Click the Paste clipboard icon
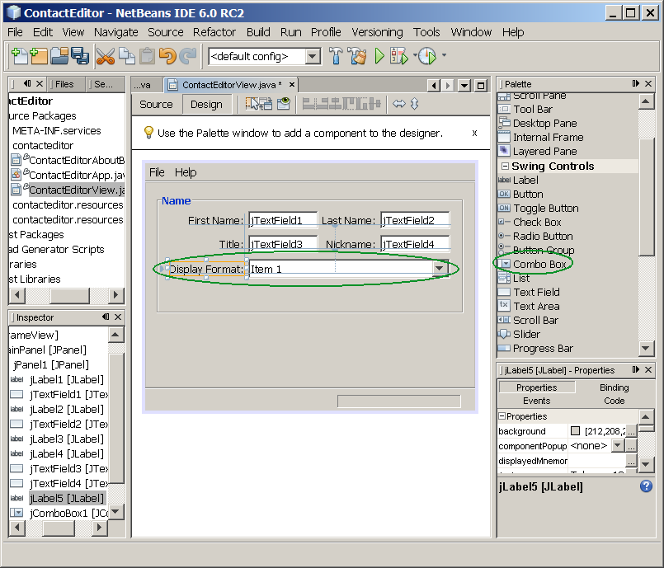 147,56
